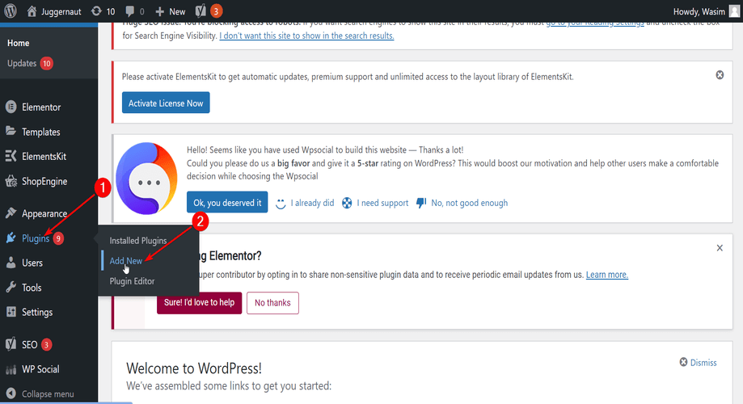Screen dimensions: 743x404
Task: Click the lifebuoy support icon
Action: click(x=347, y=203)
